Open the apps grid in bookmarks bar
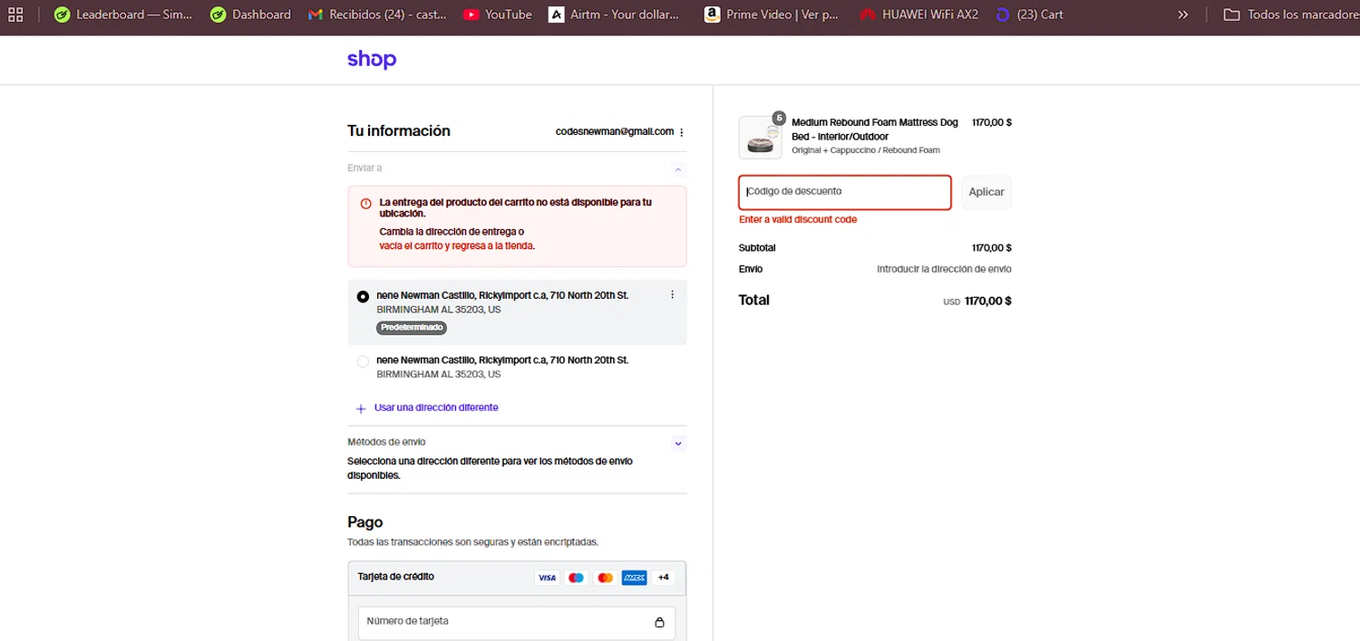Screen dimensions: 1360x641 click(15, 14)
